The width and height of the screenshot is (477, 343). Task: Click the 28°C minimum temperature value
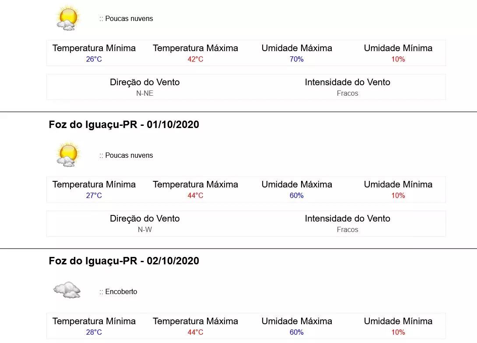tap(94, 333)
